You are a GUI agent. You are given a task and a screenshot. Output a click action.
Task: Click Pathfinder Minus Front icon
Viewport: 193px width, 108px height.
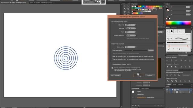tap(171, 75)
